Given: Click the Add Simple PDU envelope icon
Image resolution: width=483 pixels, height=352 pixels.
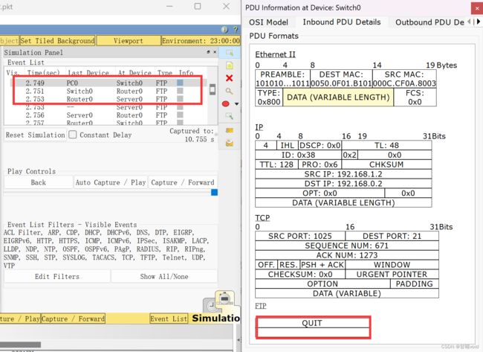Looking at the screenshot, I should click(x=230, y=130).
